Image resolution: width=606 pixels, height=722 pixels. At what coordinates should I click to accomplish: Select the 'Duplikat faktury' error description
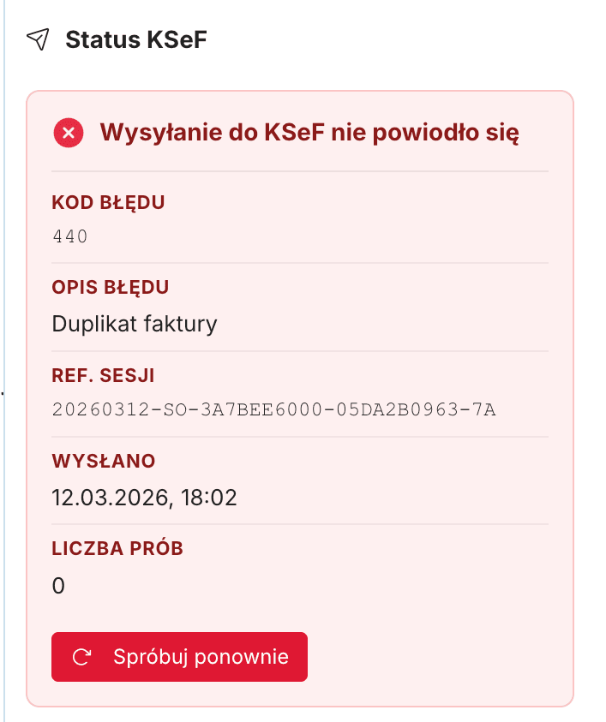pyautogui.click(x=135, y=324)
